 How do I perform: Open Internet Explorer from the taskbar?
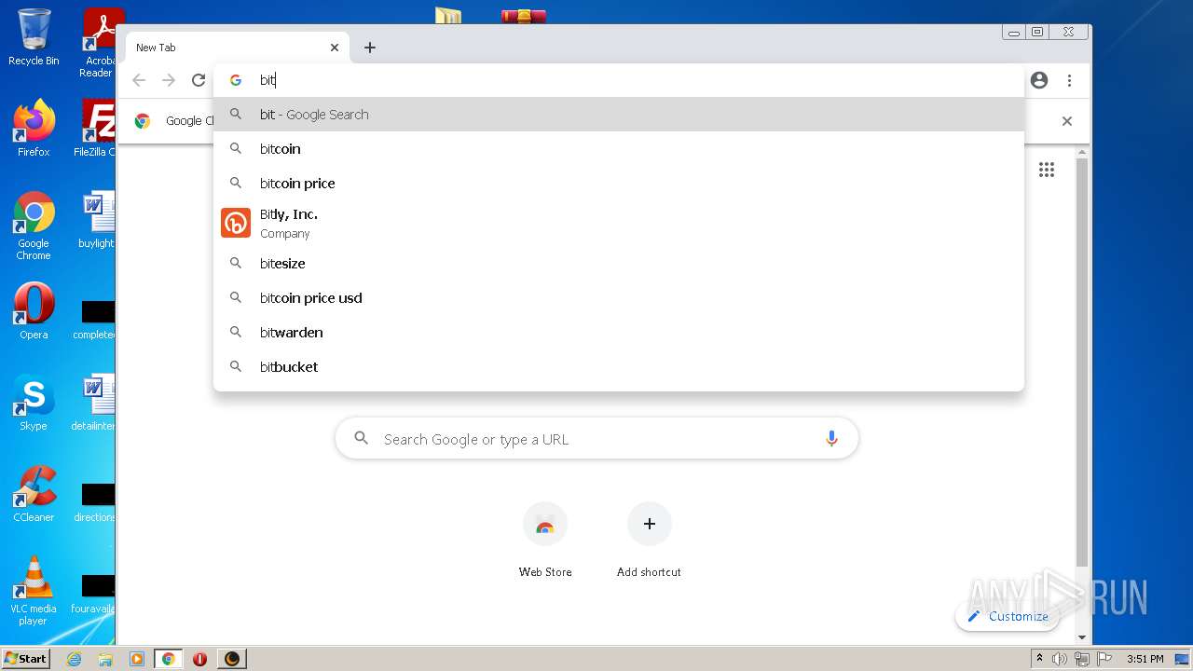tap(75, 659)
